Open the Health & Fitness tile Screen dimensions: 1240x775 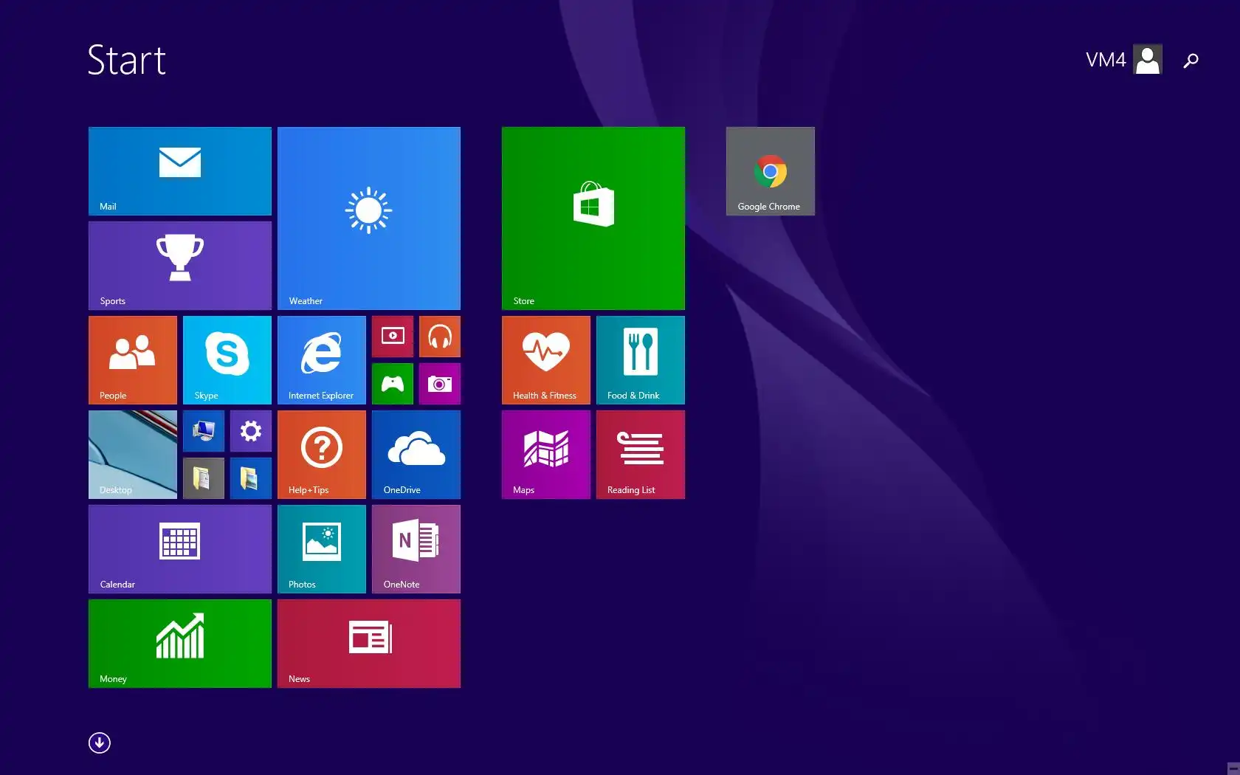tap(546, 360)
